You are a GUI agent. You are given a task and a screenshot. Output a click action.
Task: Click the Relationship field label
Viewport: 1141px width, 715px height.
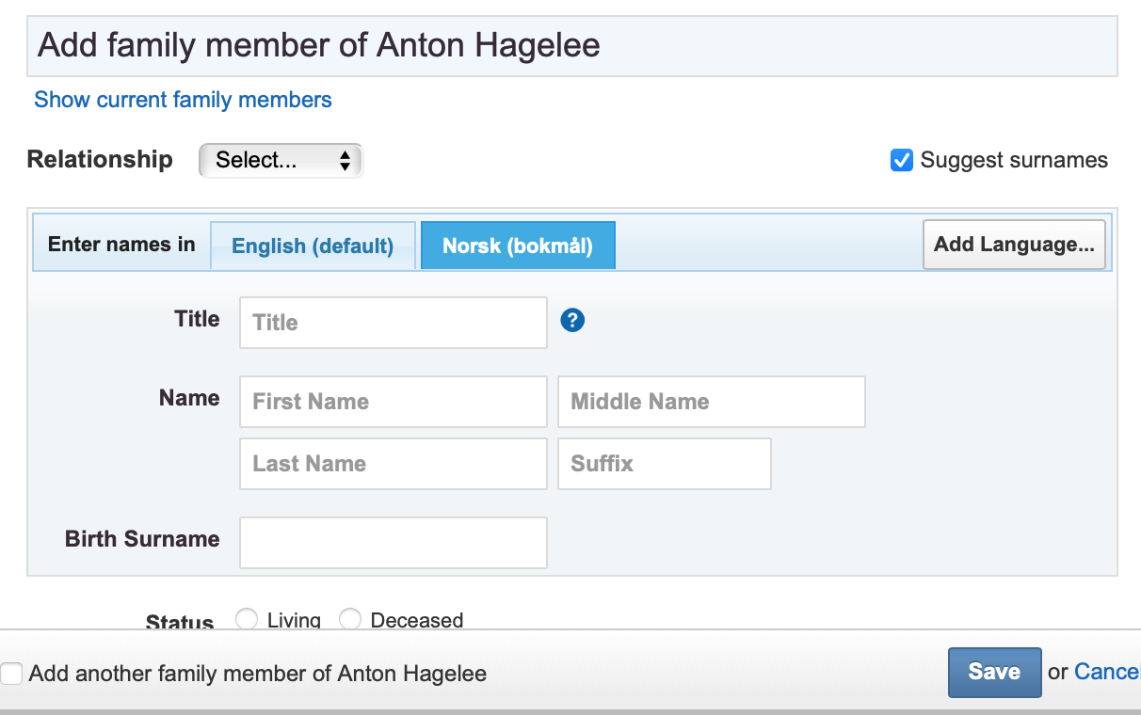tap(100, 160)
